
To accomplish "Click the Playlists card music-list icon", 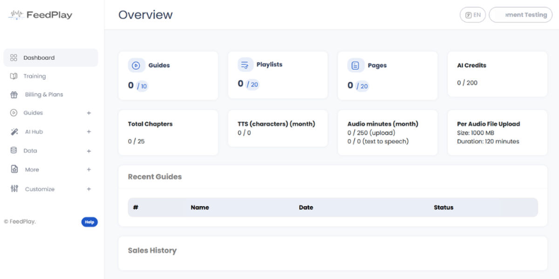I will (x=245, y=65).
